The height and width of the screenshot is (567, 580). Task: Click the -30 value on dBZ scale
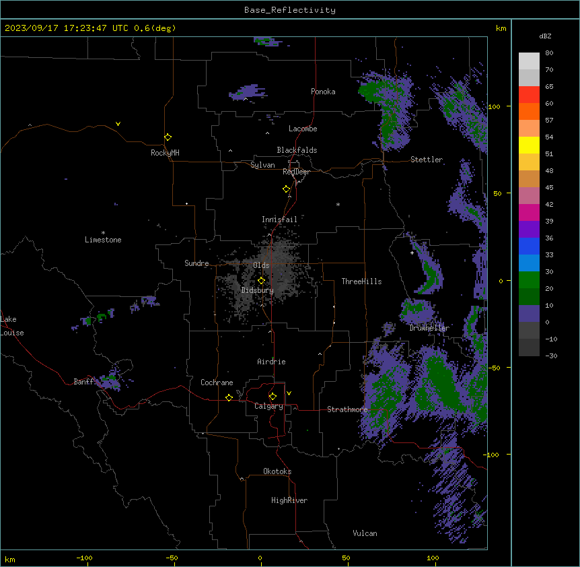coord(551,356)
